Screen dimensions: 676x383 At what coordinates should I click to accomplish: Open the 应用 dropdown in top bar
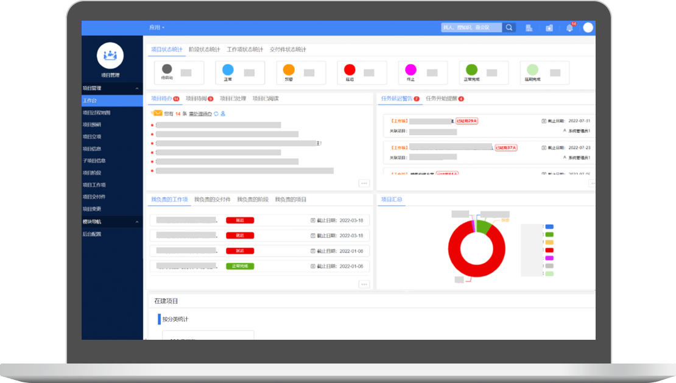pos(157,27)
